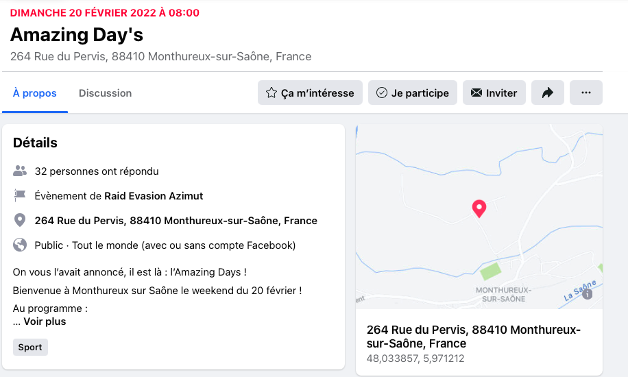This screenshot has width=628, height=377.
Task: Open the Raid Evasion Azimut page link
Action: coord(154,196)
